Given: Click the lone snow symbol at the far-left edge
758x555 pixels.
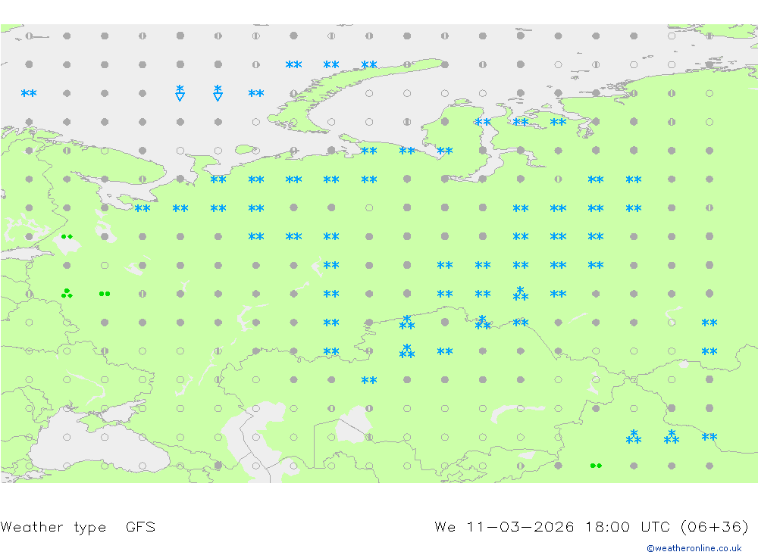Looking at the screenshot, I should coord(29,93).
